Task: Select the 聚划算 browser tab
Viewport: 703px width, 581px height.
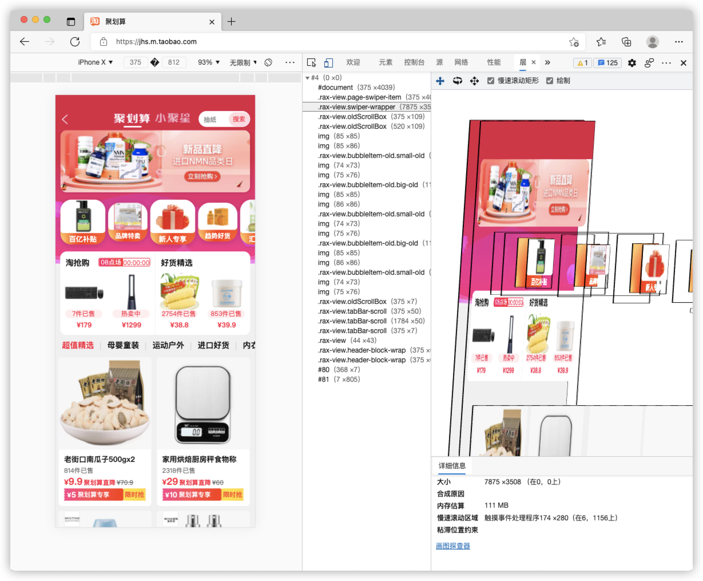Action: click(152, 22)
